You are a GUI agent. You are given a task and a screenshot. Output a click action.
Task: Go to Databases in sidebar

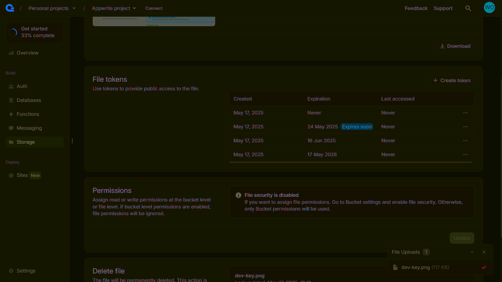(29, 100)
